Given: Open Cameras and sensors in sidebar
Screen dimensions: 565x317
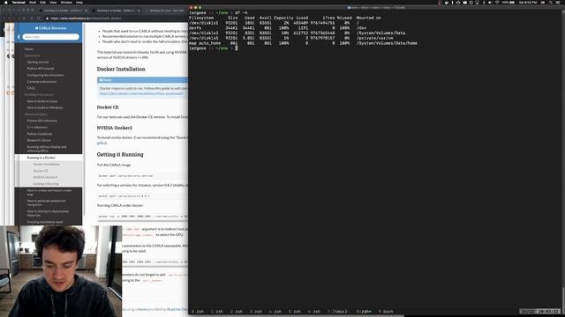Looking at the screenshot, I should coord(41,82).
